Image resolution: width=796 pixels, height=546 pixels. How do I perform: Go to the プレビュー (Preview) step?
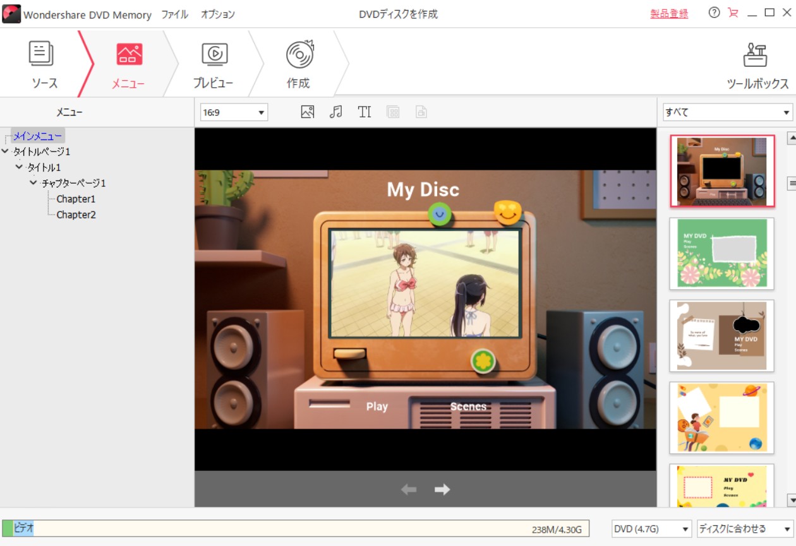[214, 64]
